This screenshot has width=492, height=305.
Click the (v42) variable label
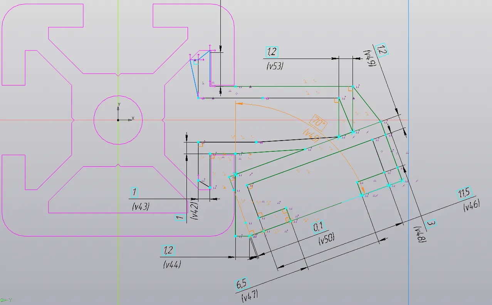(195, 211)
